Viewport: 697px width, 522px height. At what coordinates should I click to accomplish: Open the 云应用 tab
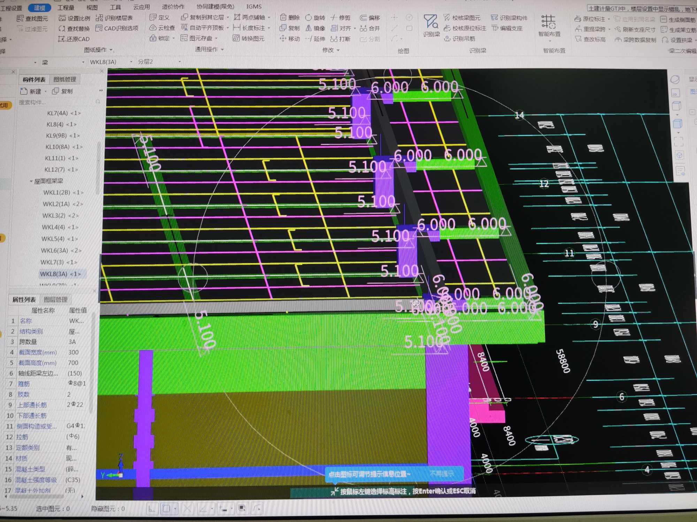(141, 7)
